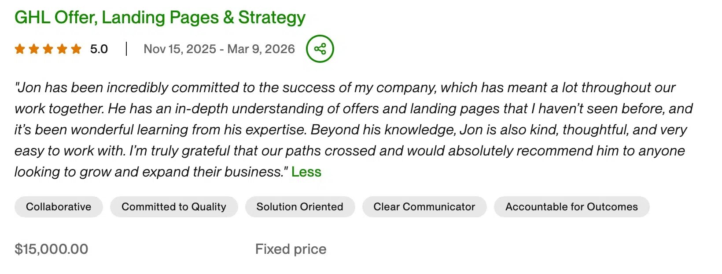722x274 pixels.
Task: Select the Solution Oriented tag
Action: coord(300,206)
